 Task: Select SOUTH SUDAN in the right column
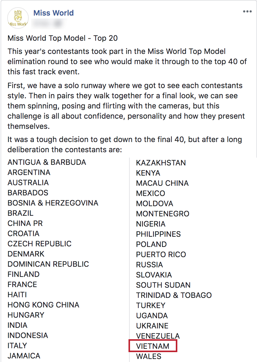(163, 285)
